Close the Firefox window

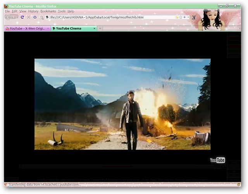pos(235,6)
